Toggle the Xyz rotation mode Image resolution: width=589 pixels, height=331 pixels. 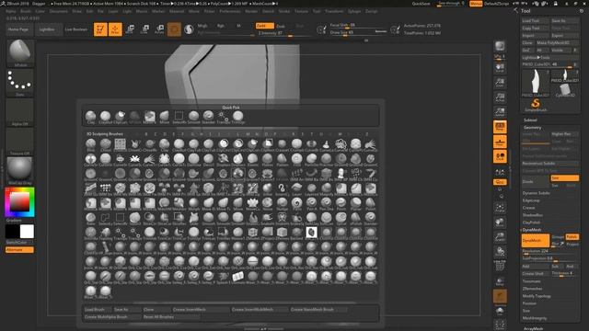500,182
